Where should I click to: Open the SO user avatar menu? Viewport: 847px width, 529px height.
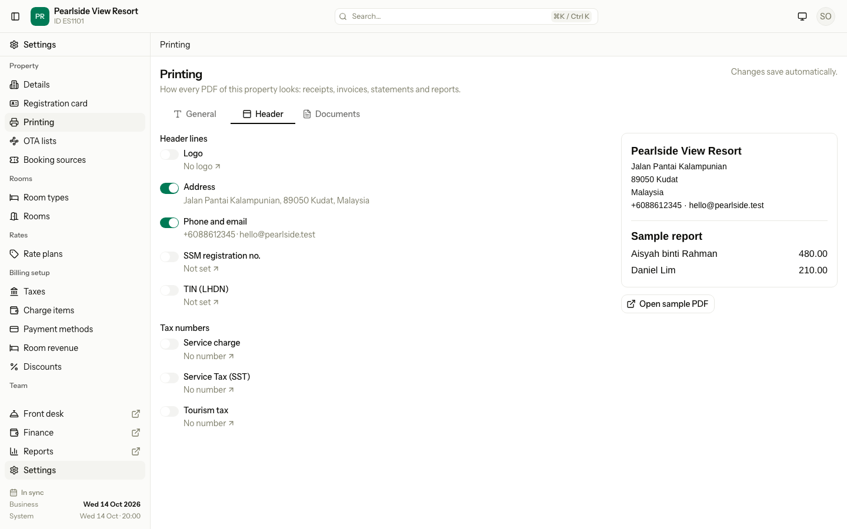click(826, 16)
